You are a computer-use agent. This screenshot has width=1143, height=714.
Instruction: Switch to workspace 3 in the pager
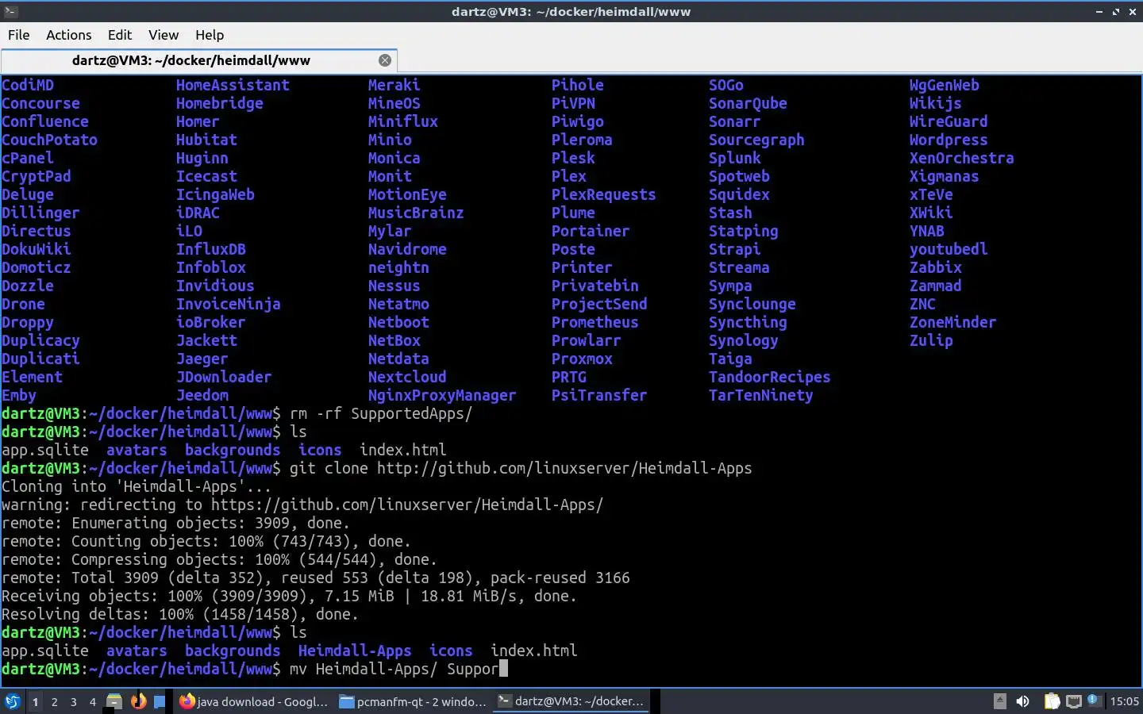pyautogui.click(x=74, y=701)
